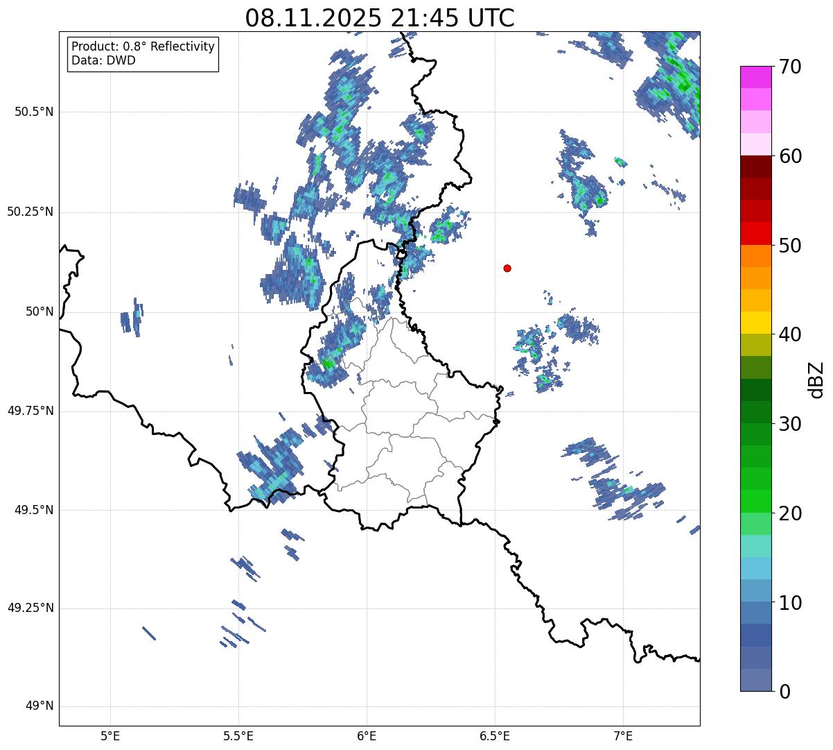Click the latitude label "49.5°N"
This screenshot has width=833, height=750.
coord(34,510)
